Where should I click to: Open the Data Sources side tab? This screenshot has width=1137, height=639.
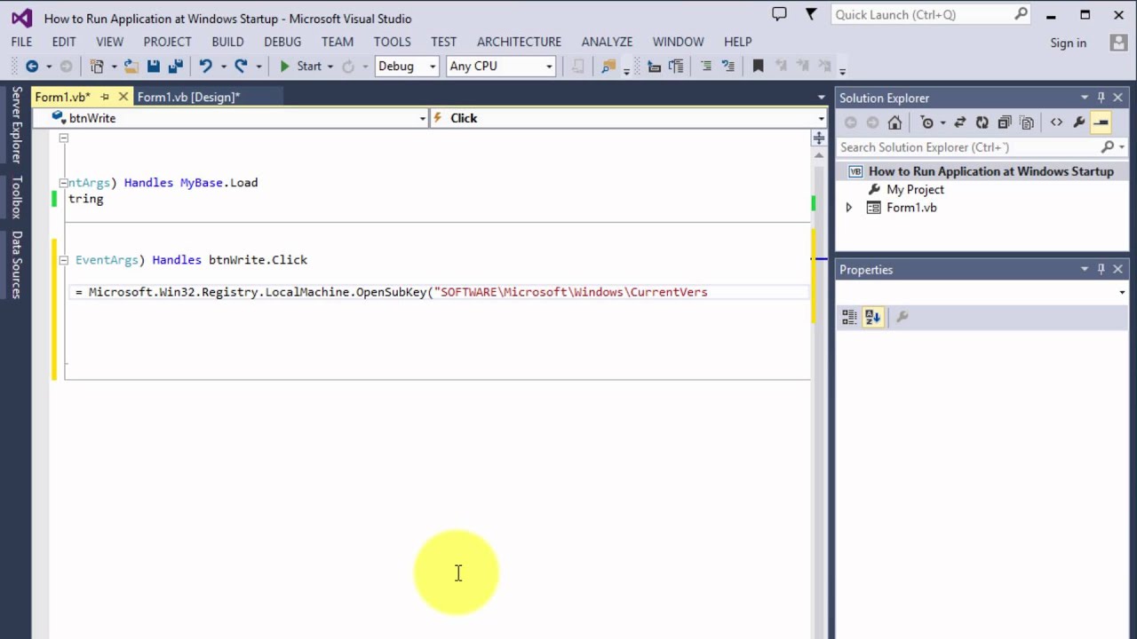pyautogui.click(x=16, y=264)
